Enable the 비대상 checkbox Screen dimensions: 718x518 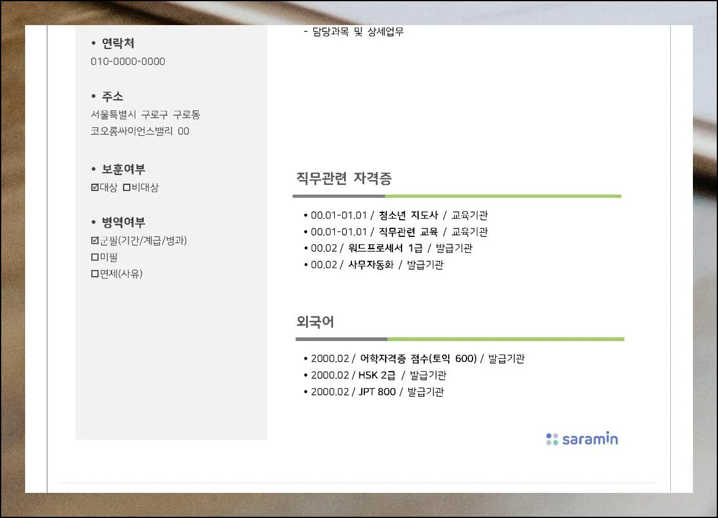pos(127,187)
